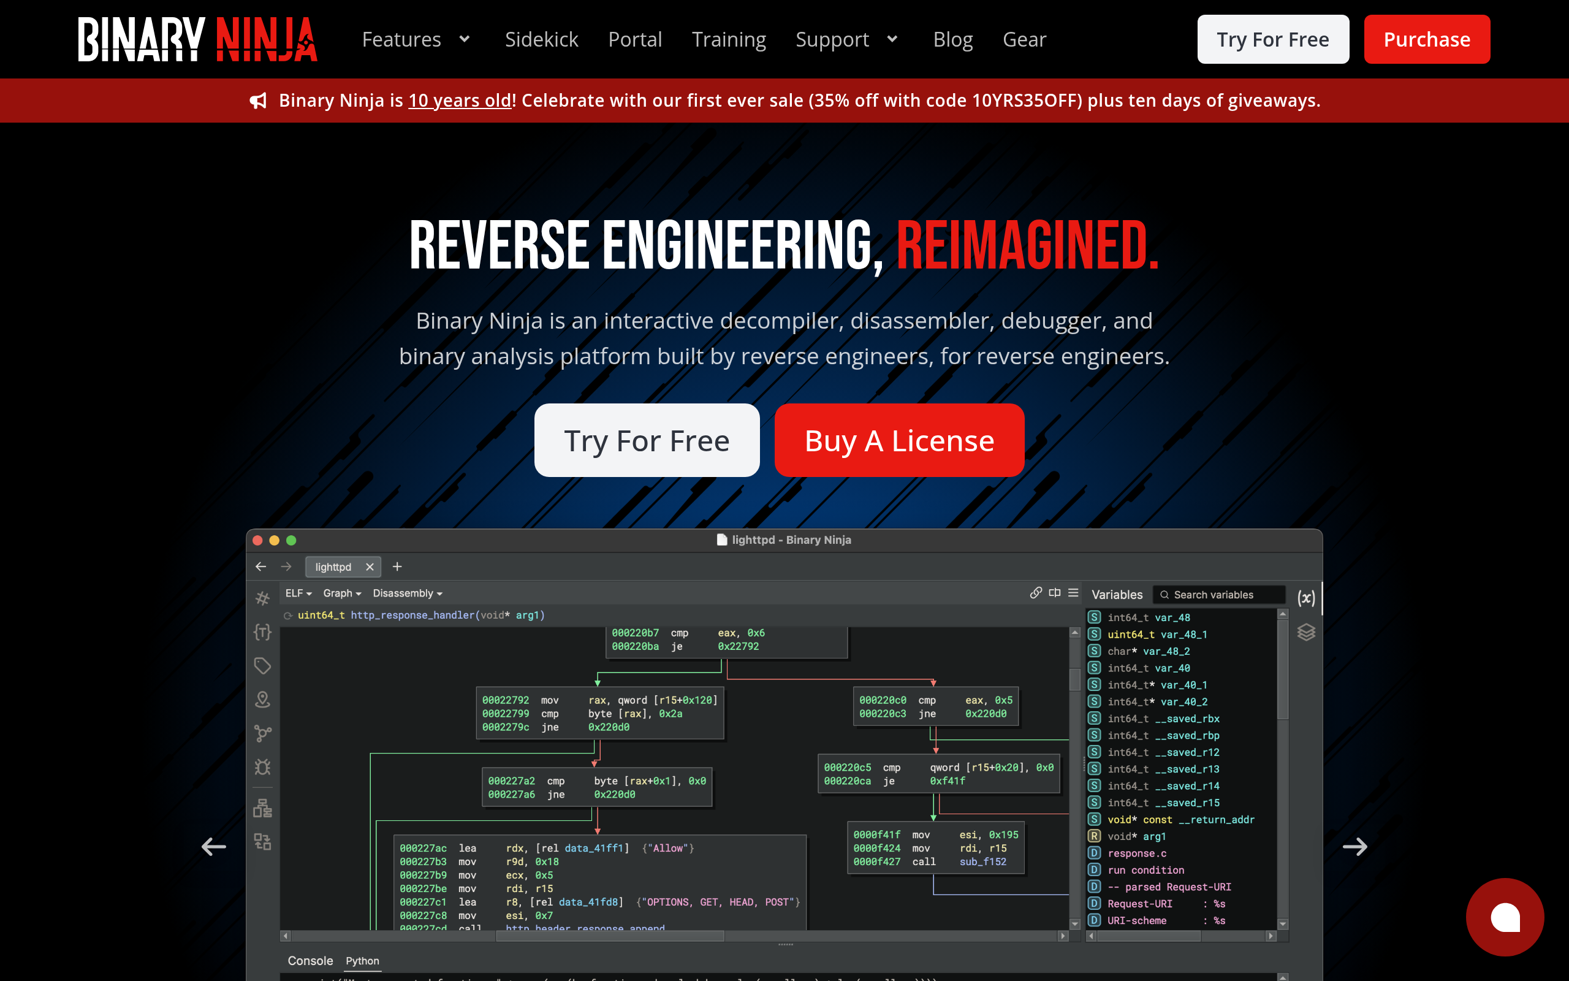
Task: Select the "uint64_t var_48_1" variable row
Action: (1181, 635)
